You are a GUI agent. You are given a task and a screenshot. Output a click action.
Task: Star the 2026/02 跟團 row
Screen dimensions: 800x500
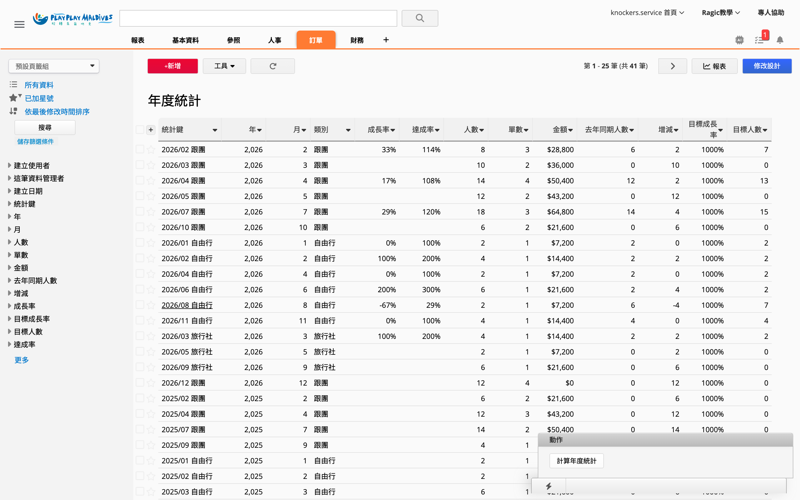(151, 149)
